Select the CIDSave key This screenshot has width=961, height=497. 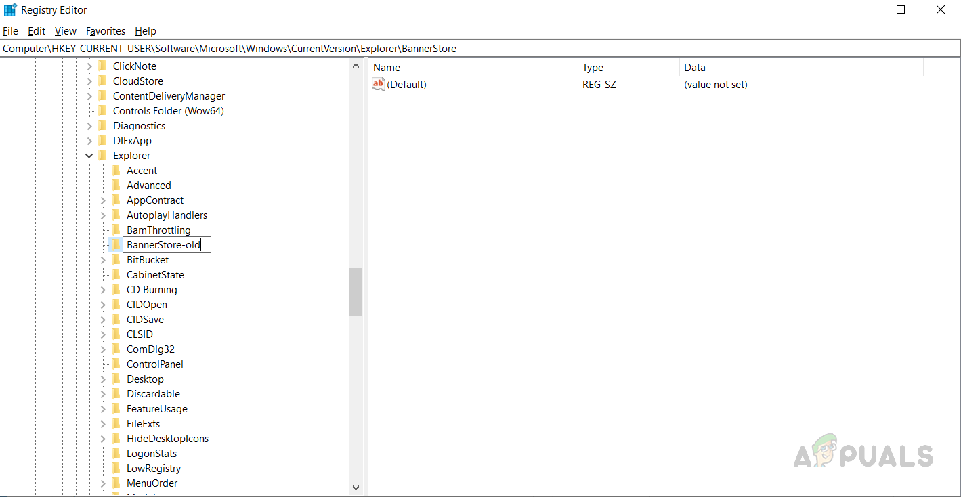coord(146,319)
